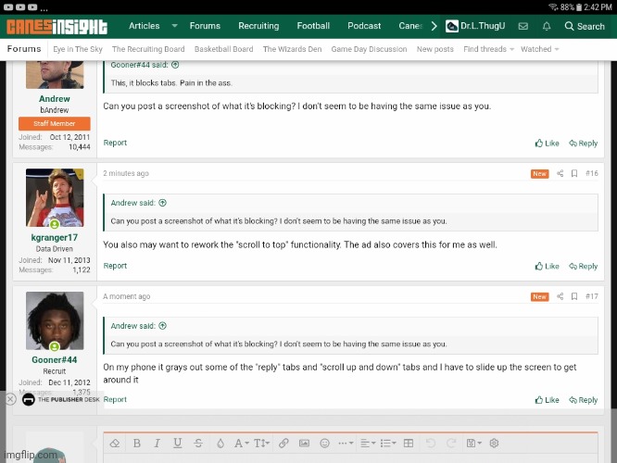The image size is (617, 463).
Task: Bookmark post #17
Action: (x=574, y=296)
